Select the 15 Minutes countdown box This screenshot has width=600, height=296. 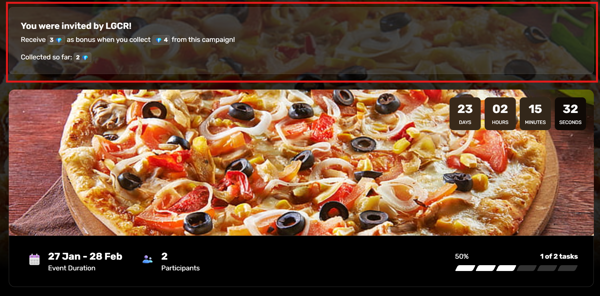tap(535, 114)
